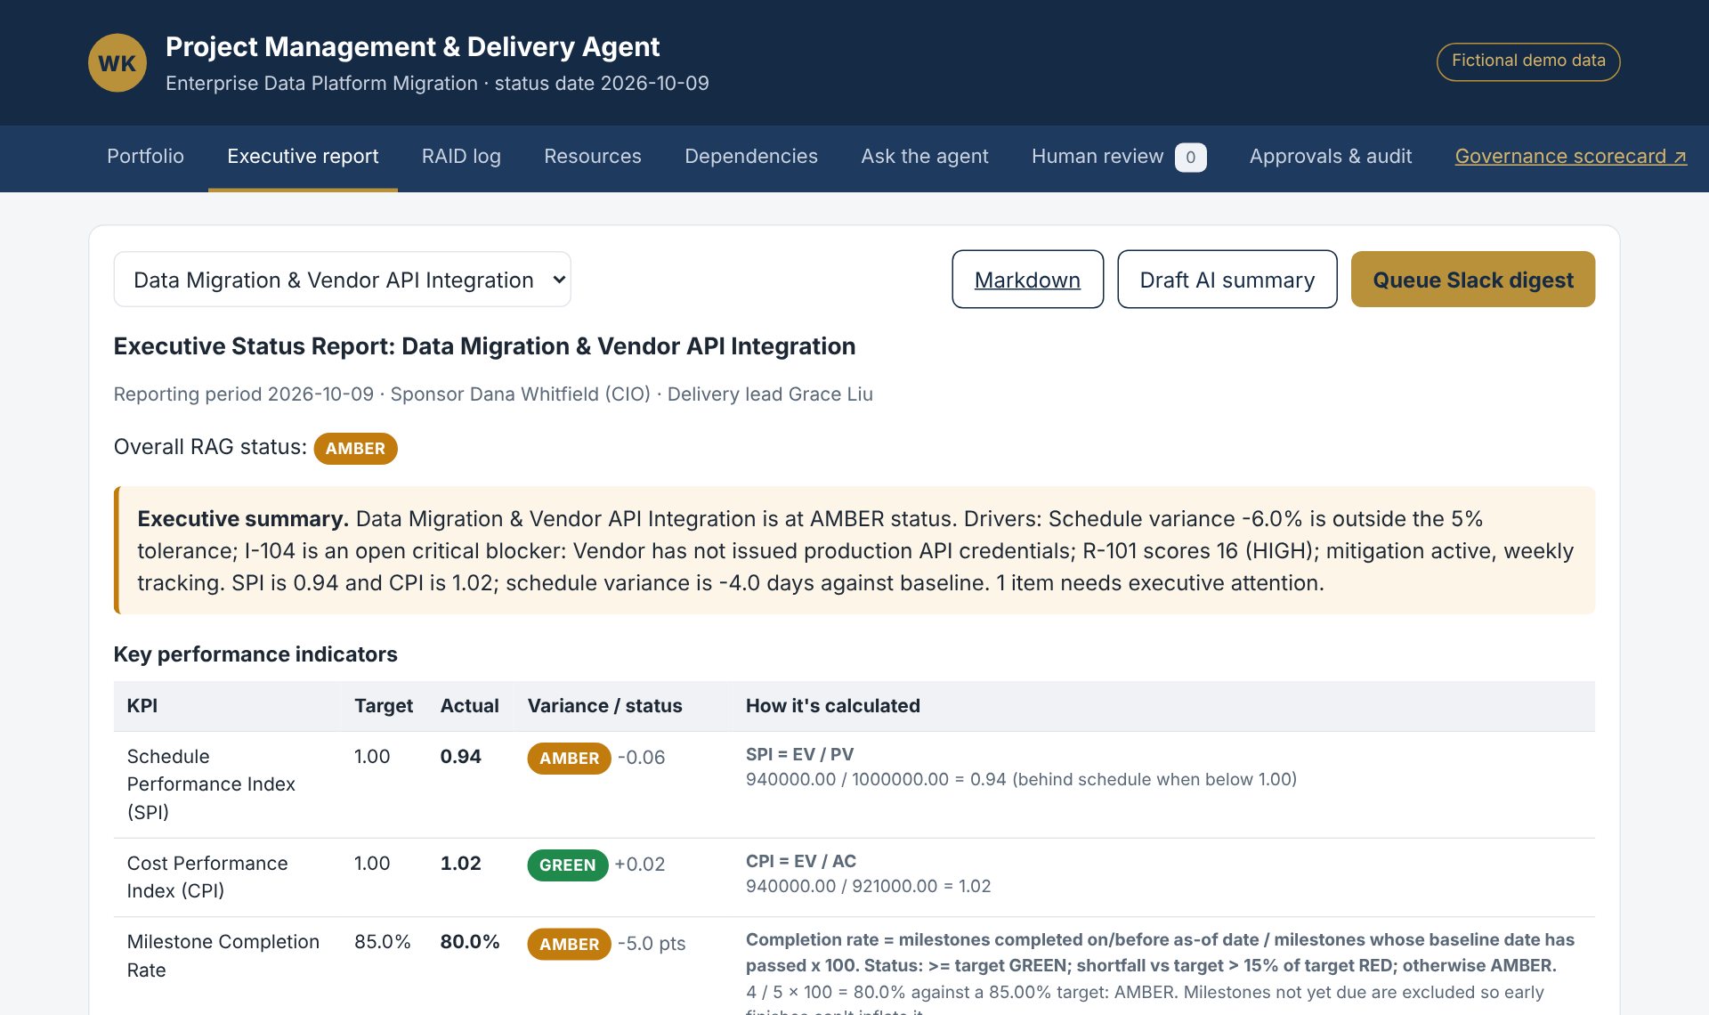Select the Dependencies tab
The image size is (1709, 1015).
coord(750,157)
